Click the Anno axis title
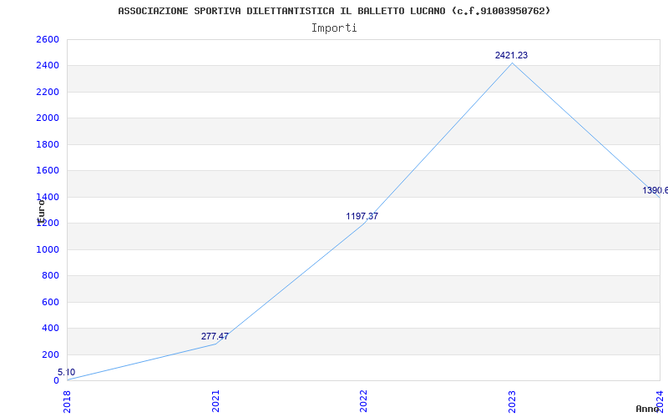Image resolution: width=668 pixels, height=417 pixels. point(647,409)
